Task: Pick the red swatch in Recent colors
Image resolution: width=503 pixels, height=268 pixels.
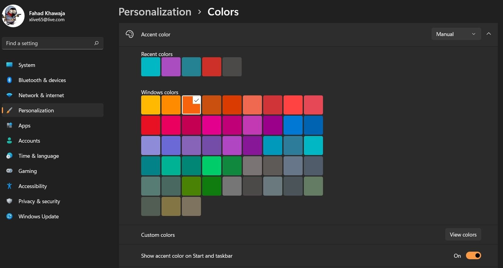Action: (x=212, y=67)
